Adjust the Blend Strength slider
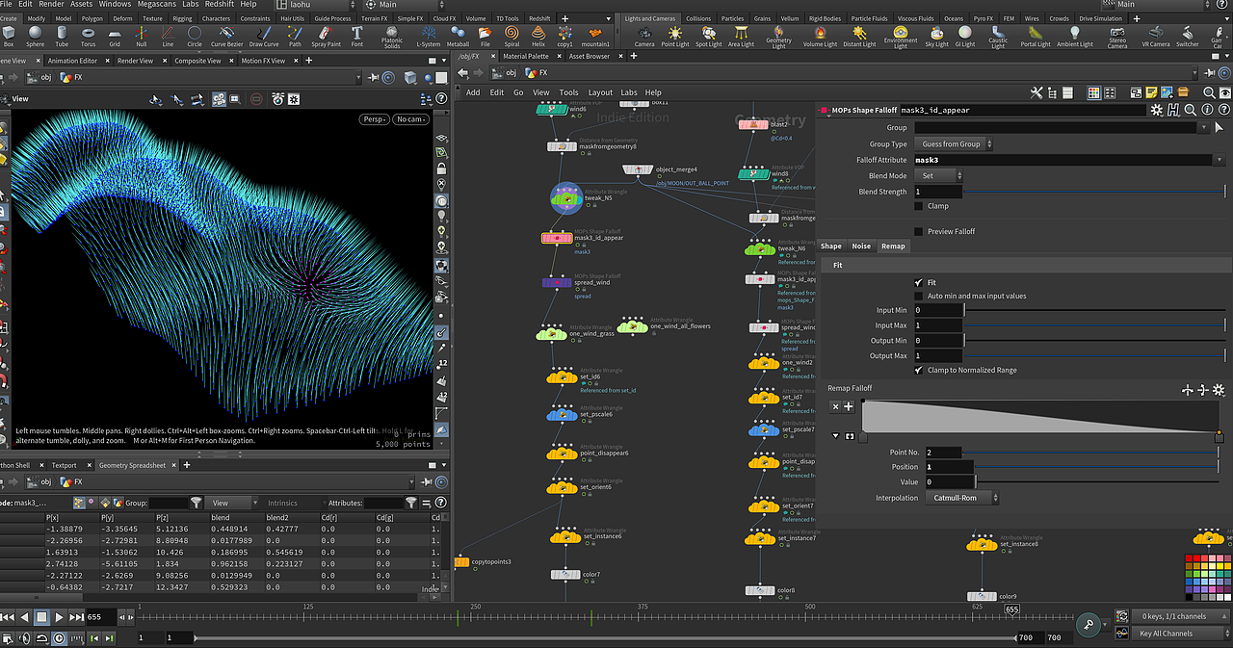Viewport: 1233px width, 648px height. point(1093,192)
